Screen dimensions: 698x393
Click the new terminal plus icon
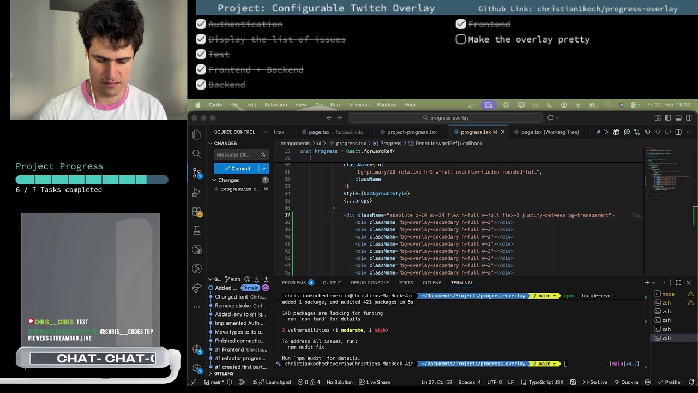click(x=647, y=283)
